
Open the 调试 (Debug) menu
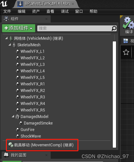65,11
